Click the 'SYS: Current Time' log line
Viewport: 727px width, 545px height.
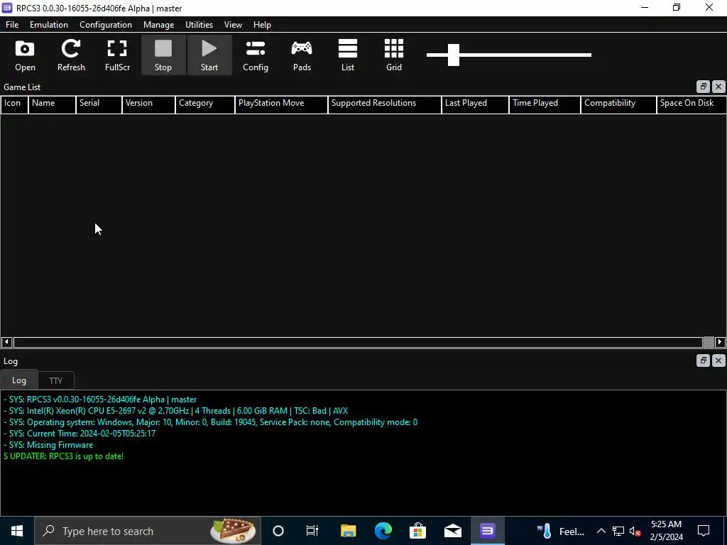[80, 434]
